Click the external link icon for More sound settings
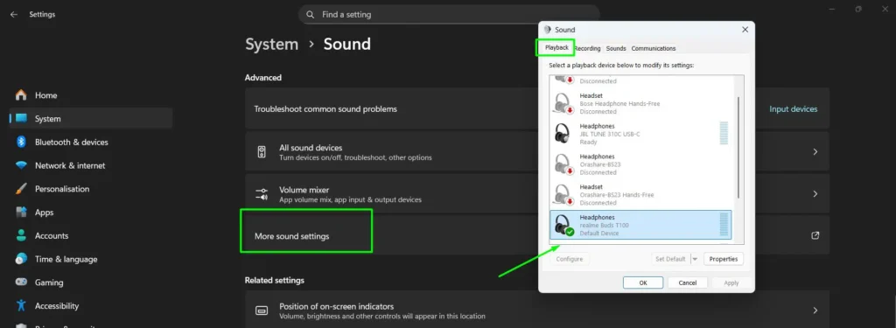 pyautogui.click(x=815, y=235)
